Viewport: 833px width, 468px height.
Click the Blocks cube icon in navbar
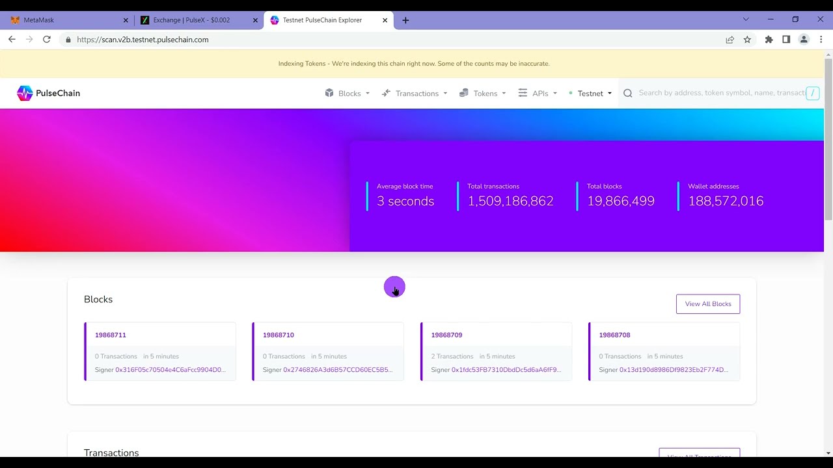point(329,93)
